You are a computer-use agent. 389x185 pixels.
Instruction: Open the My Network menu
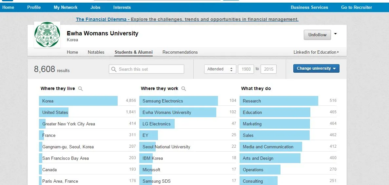[x=66, y=7]
